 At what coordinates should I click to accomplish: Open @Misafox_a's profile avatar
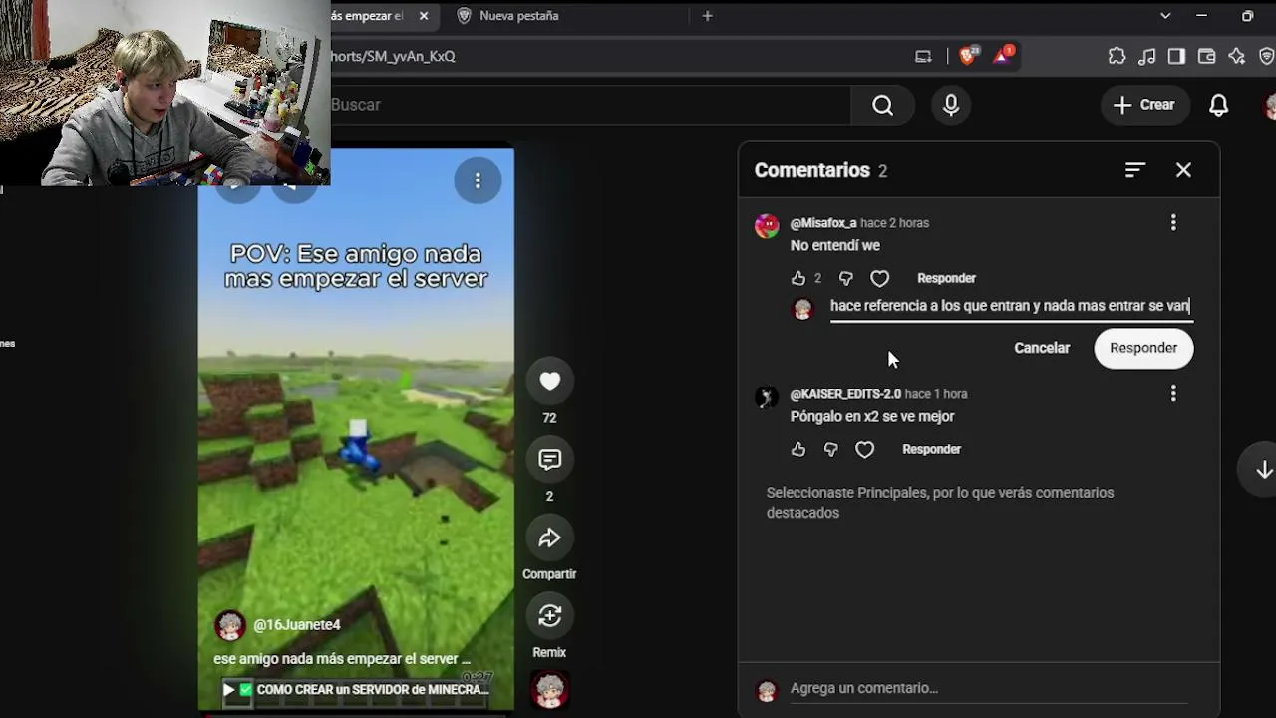(x=767, y=226)
